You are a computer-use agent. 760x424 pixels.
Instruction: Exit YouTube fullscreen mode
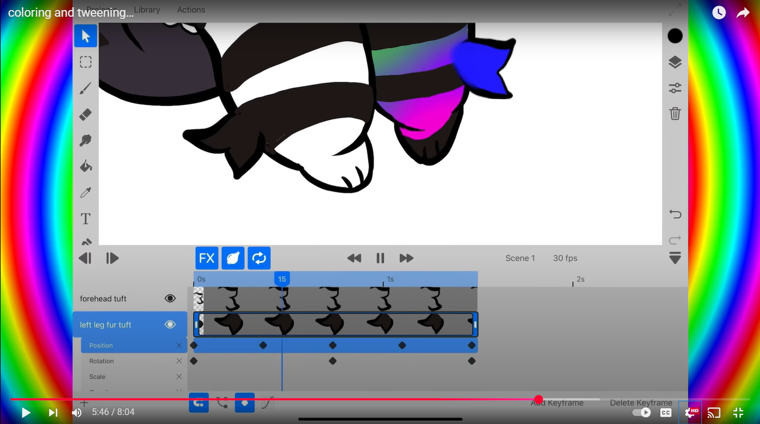[x=738, y=413]
